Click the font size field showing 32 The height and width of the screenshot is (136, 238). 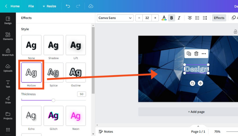click(147, 18)
